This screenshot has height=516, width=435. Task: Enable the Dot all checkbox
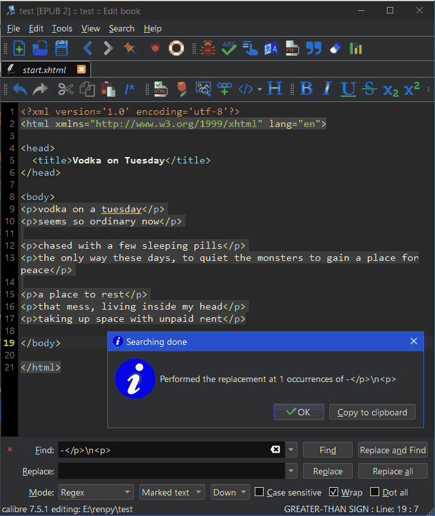coord(375,492)
